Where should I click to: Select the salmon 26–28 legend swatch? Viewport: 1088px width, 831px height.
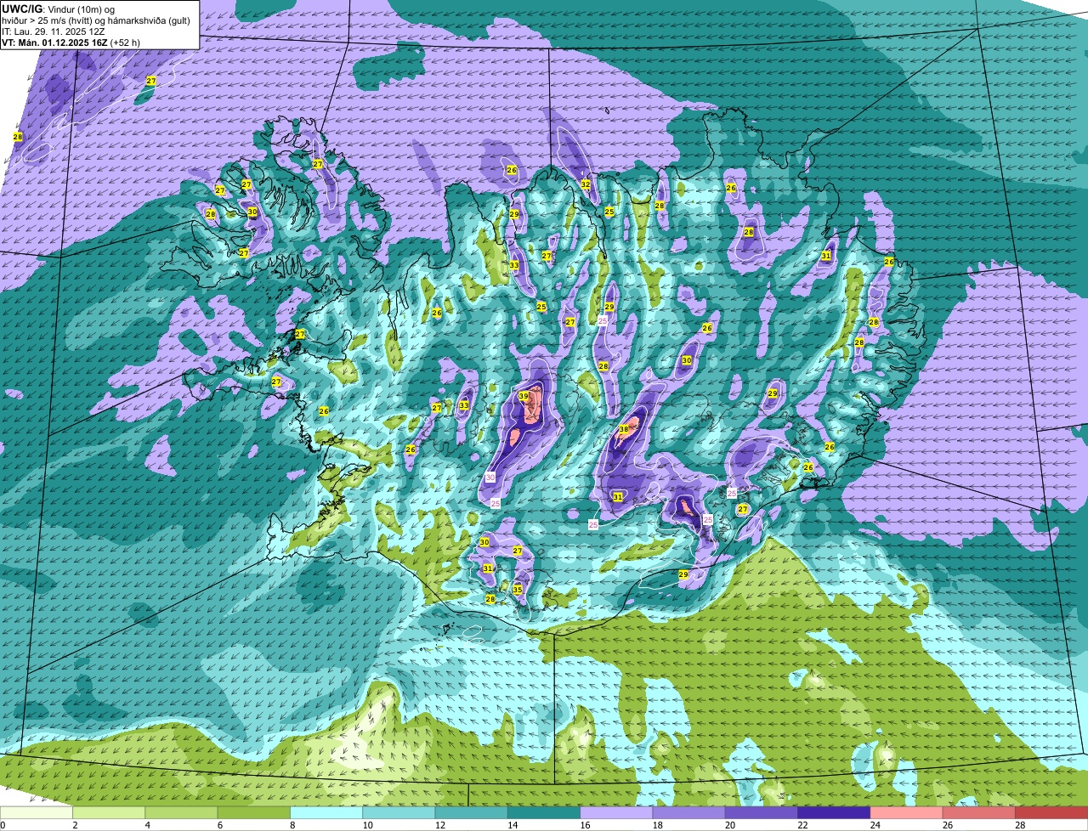[979, 813]
